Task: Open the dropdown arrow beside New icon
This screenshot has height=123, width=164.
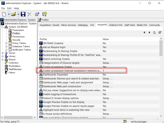Action: [x=9, y=14]
